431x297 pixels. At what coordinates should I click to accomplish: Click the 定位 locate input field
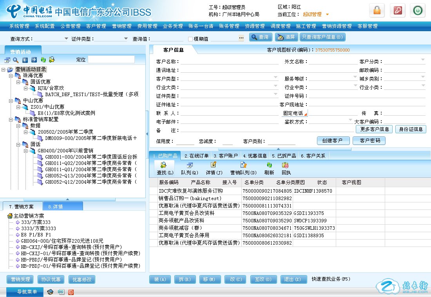pos(111,59)
